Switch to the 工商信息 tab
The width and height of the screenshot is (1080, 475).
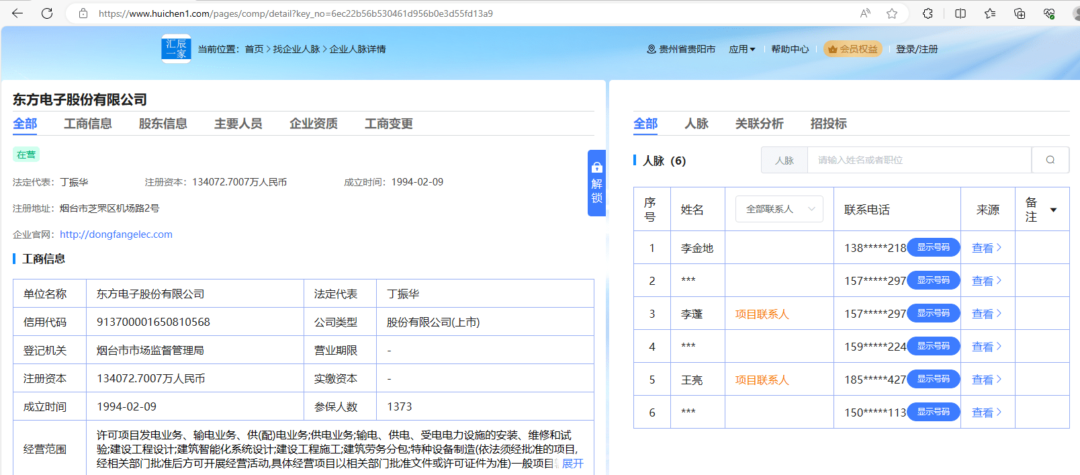pos(88,124)
